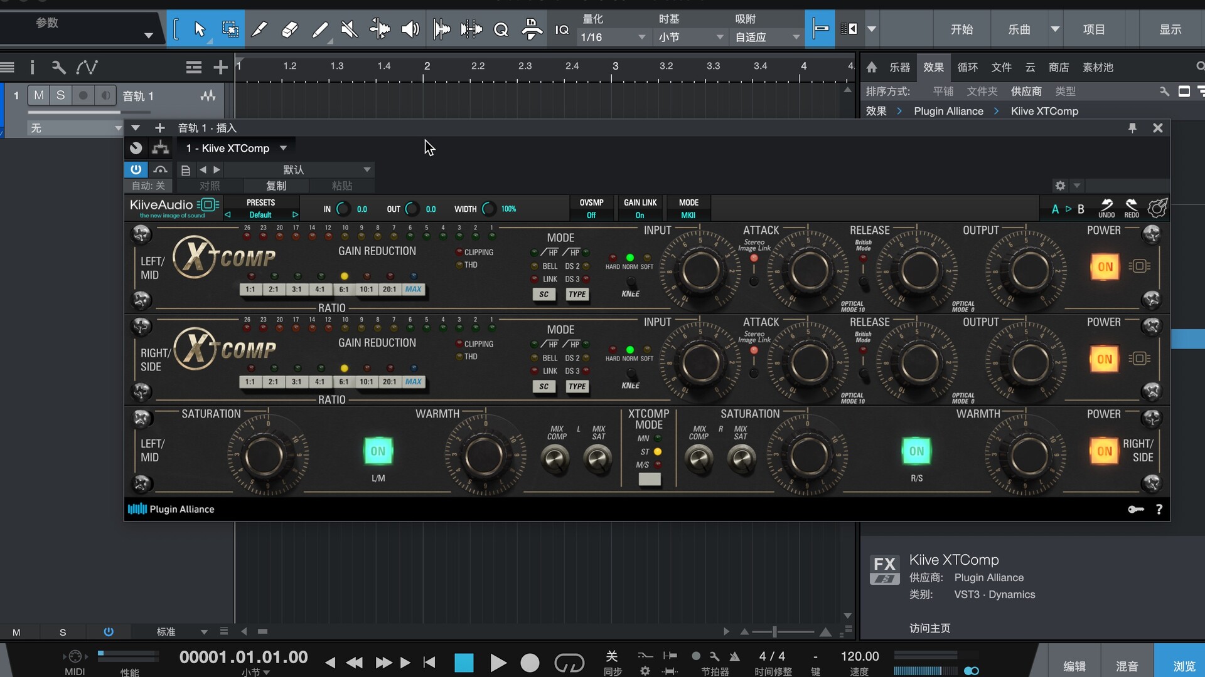Click the Right/Side OUTPUT knob
1205x677 pixels.
(x=1029, y=362)
